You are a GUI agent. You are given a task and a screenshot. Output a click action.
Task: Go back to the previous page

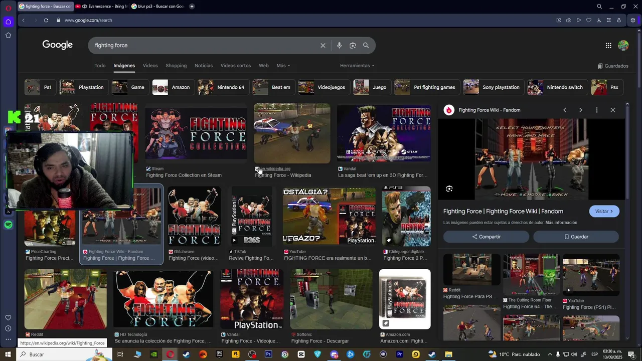(x=23, y=20)
